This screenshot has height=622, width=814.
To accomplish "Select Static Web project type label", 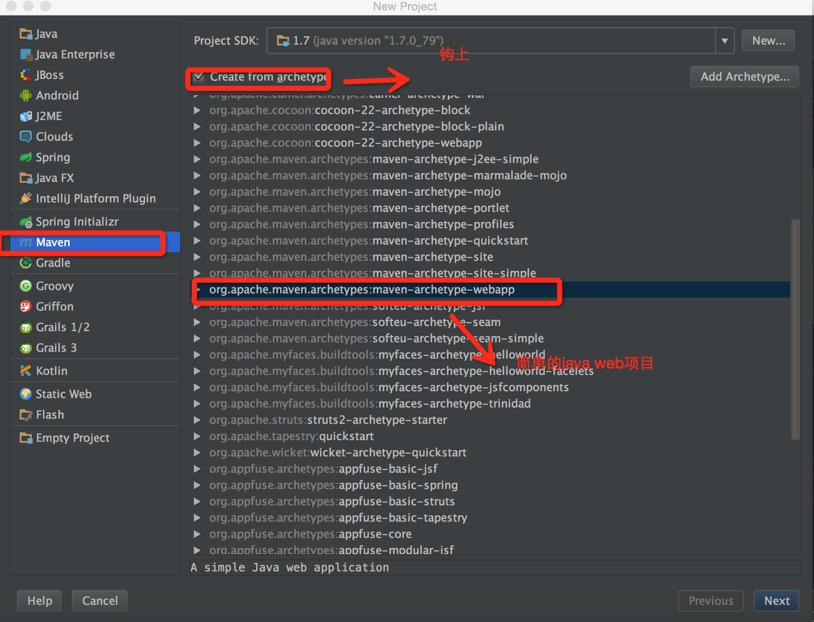I will [64, 394].
